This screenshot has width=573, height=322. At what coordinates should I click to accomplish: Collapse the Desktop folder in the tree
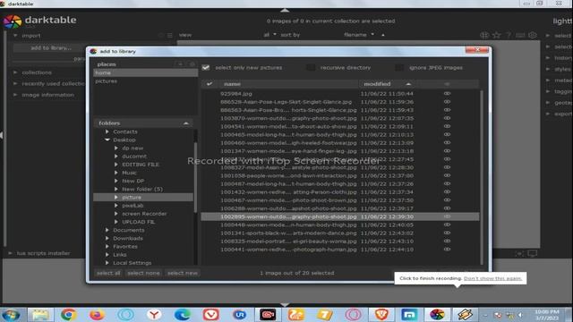click(107, 140)
